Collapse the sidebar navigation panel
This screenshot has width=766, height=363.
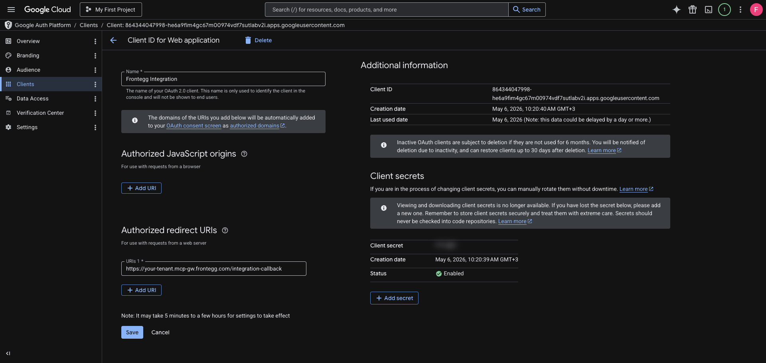click(8, 353)
